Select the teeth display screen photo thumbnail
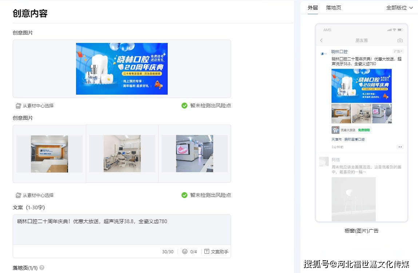 coord(194,154)
